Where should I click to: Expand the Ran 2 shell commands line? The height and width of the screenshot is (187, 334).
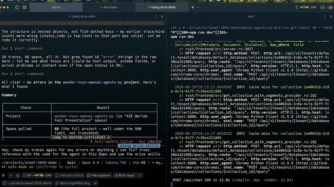click(x=23, y=74)
